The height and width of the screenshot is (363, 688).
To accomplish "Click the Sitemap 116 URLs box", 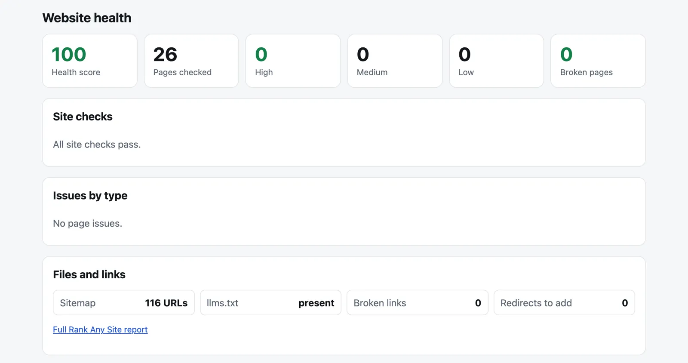I will (x=124, y=303).
